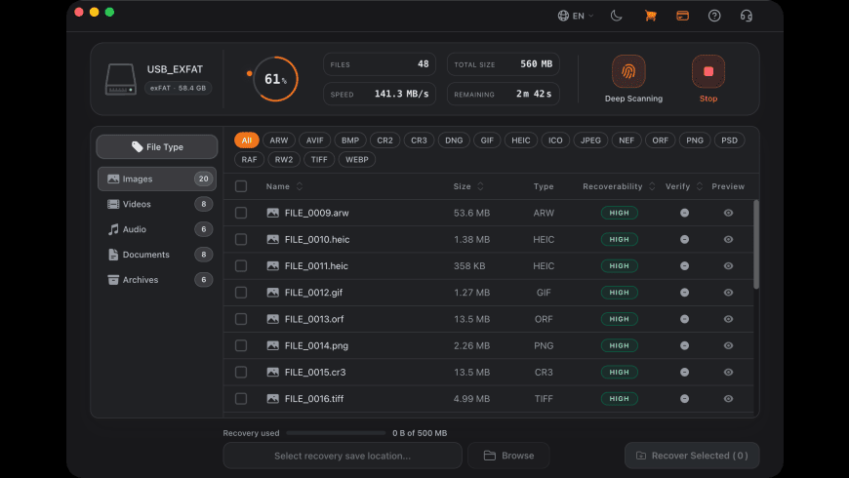
Task: Click the USB_EXFAT drive icon
Action: (120, 79)
